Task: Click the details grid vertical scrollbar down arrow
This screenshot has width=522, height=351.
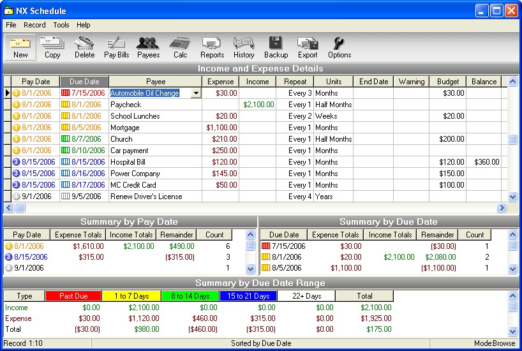Action: coord(512,197)
